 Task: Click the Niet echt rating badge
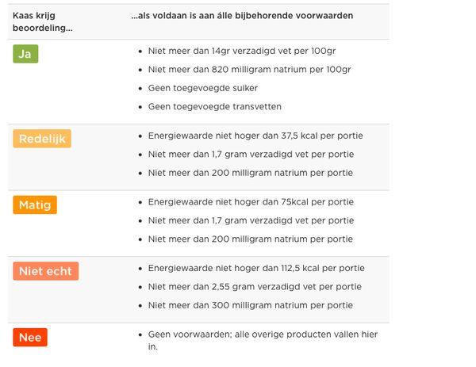click(45, 271)
